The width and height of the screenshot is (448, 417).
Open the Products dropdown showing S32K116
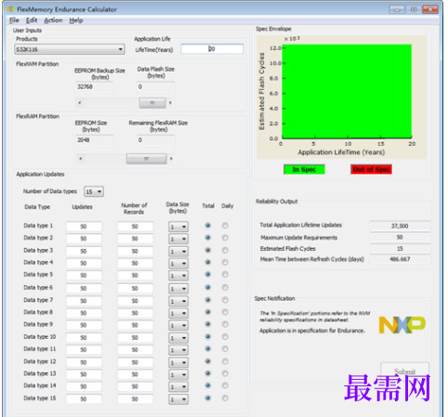tap(70, 49)
